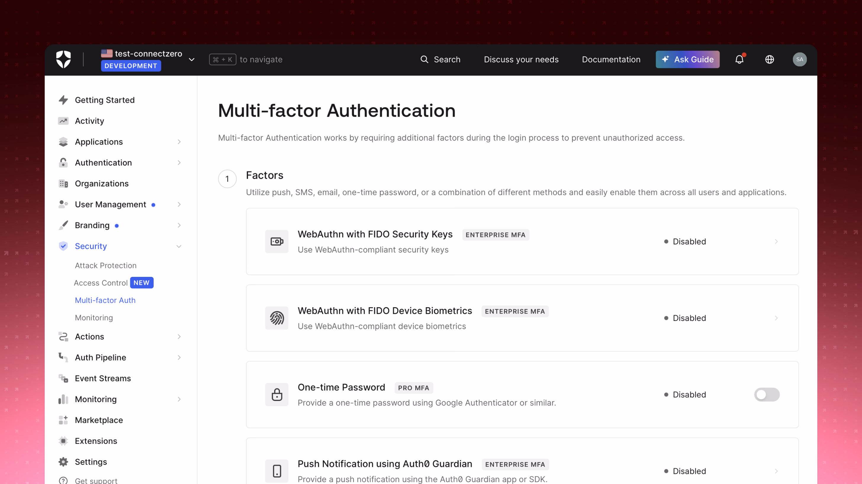The image size is (862, 484).
Task: Click the NEW badge on Access Control
Action: point(141,282)
